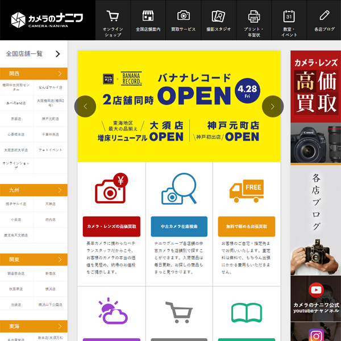Click the red camera with yen icon
Viewport: 341px width, 341px height.
pos(111,189)
